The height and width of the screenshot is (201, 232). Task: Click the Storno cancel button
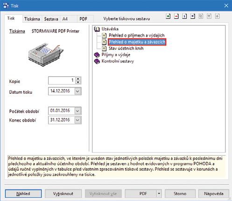180,194
